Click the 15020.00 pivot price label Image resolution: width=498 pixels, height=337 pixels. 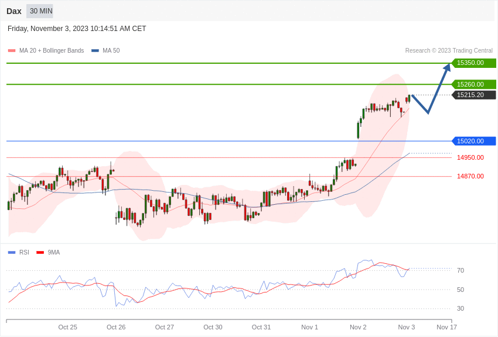tap(473, 141)
